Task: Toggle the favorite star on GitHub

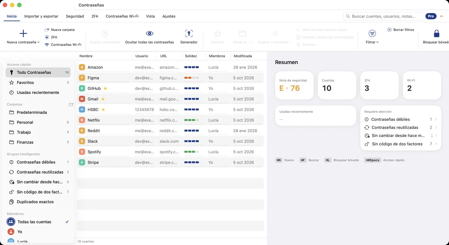Action: (x=106, y=88)
